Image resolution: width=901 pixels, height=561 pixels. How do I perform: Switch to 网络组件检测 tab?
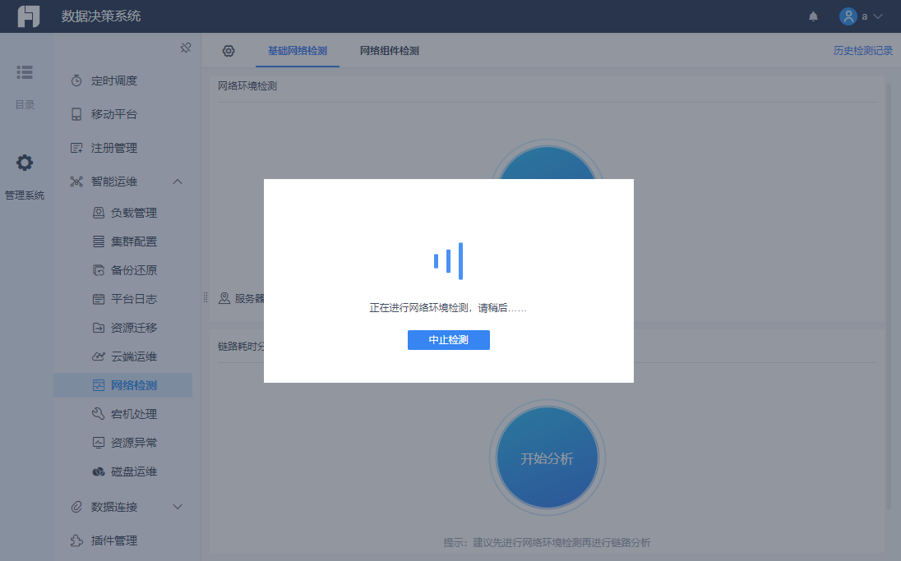(x=389, y=51)
